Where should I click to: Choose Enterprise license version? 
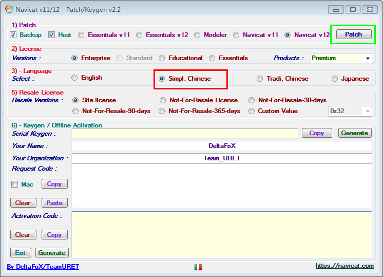pos(74,58)
